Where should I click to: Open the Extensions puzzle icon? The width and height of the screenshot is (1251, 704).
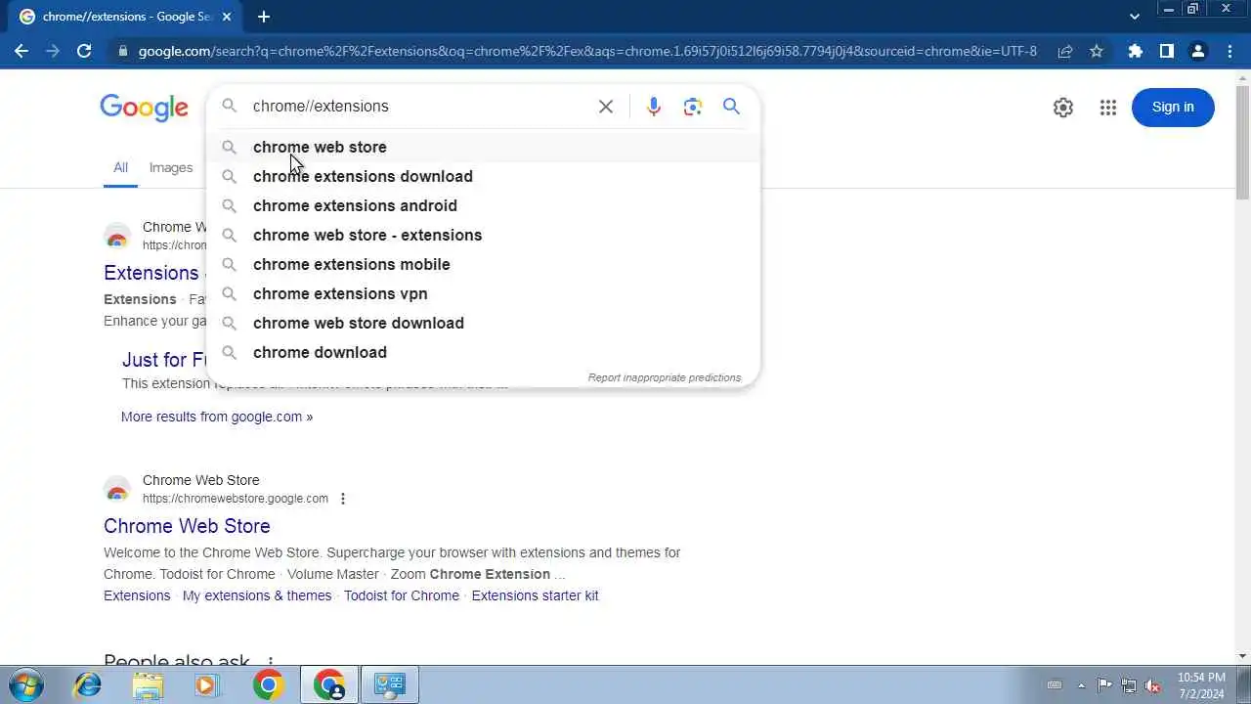pyautogui.click(x=1135, y=51)
